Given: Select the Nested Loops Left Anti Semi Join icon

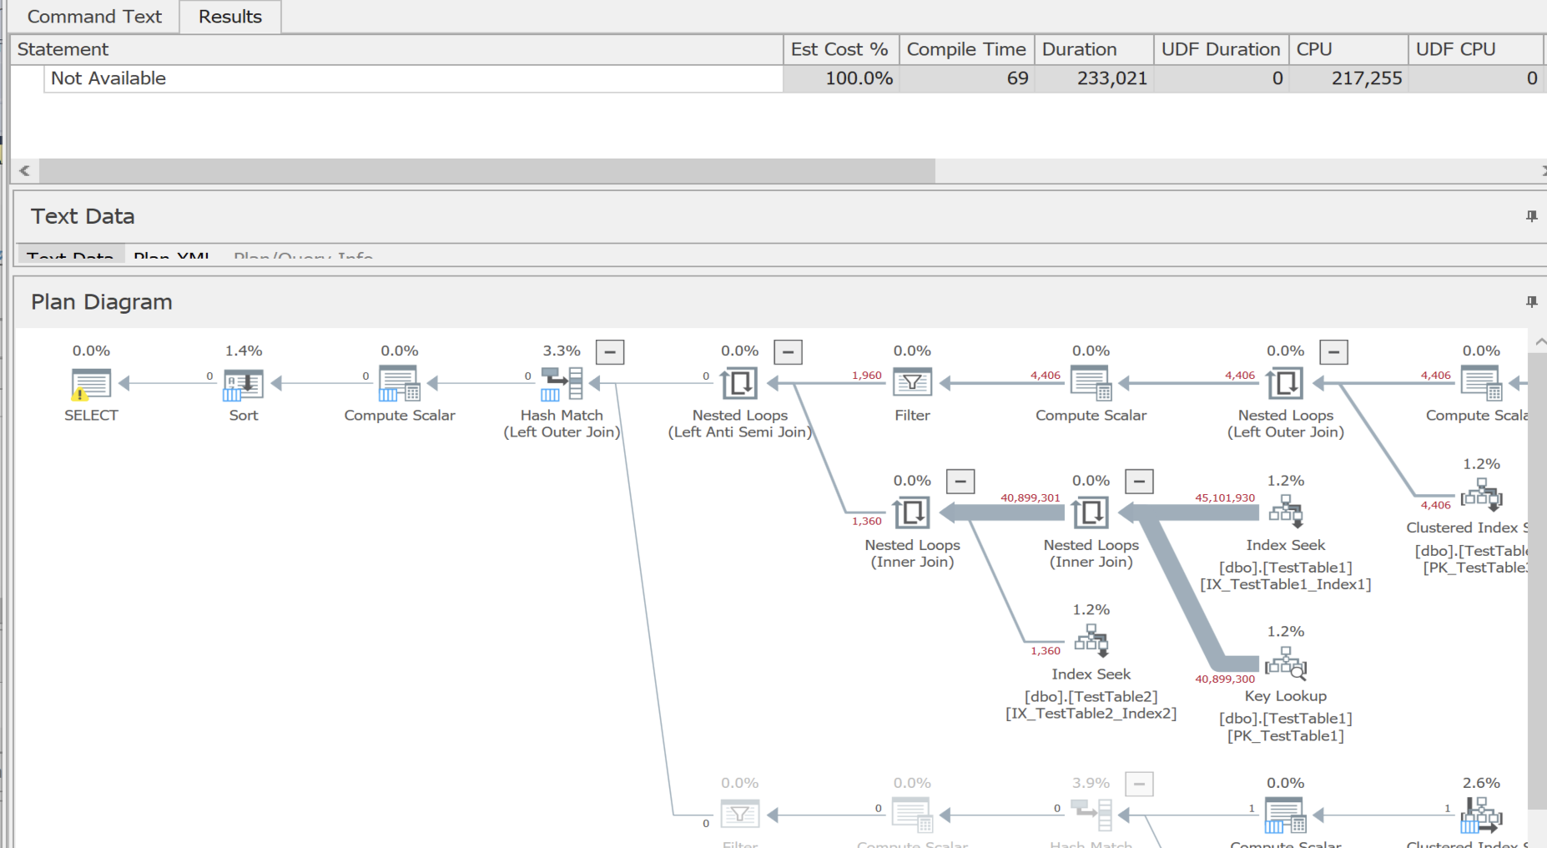Looking at the screenshot, I should [x=739, y=384].
